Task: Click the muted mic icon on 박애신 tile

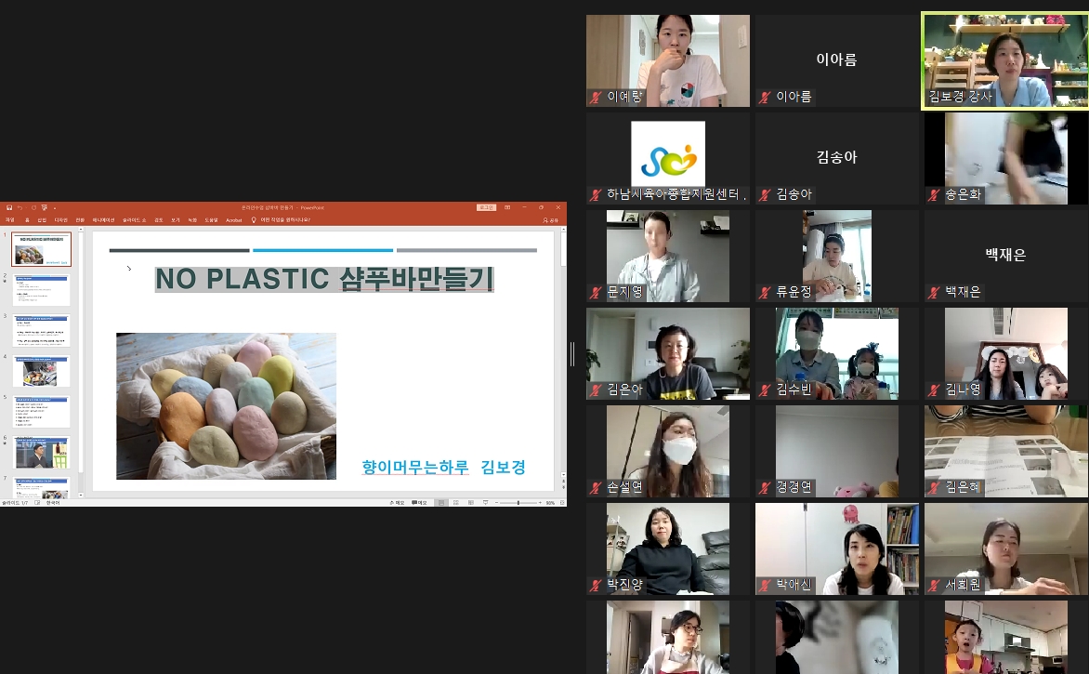Action: coord(765,585)
